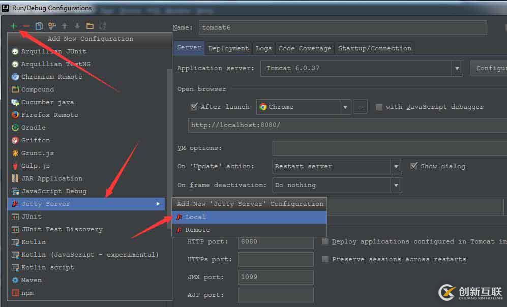This screenshot has width=507, height=307.
Task: Open the Startup/Connection tab
Action: pyautogui.click(x=374, y=48)
